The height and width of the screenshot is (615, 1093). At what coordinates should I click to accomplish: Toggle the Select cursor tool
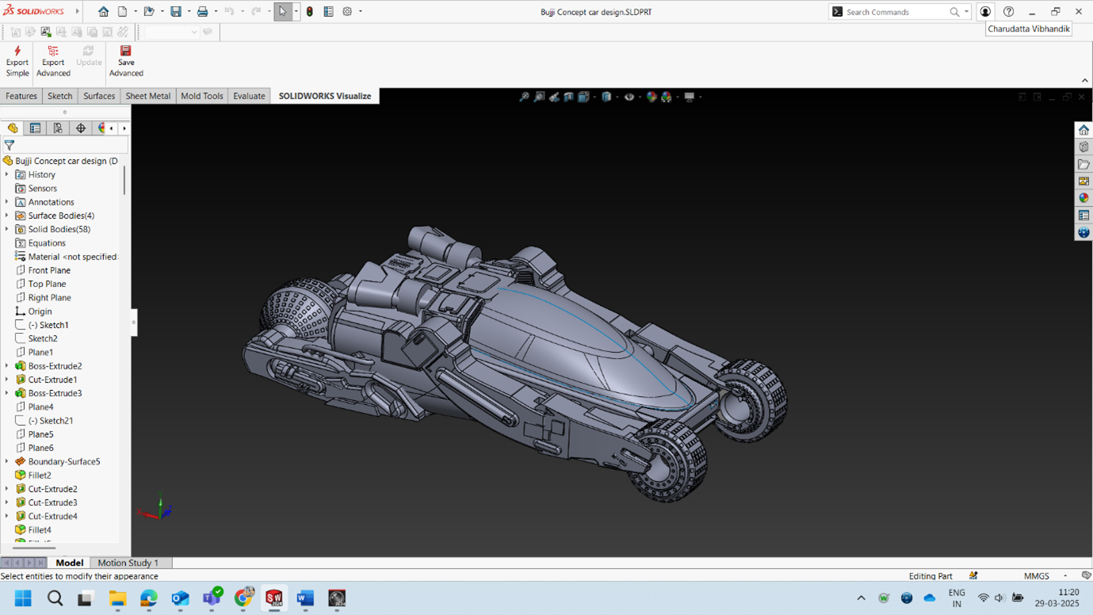(282, 12)
